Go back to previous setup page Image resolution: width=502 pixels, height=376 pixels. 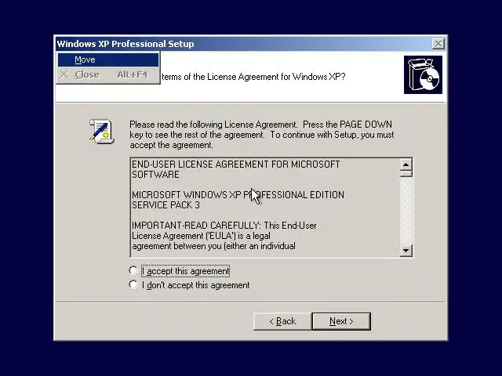(x=282, y=321)
